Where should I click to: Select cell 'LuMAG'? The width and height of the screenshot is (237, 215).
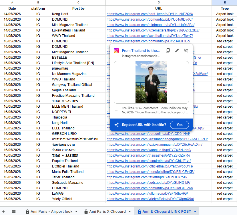pyautogui.click(x=78, y=194)
